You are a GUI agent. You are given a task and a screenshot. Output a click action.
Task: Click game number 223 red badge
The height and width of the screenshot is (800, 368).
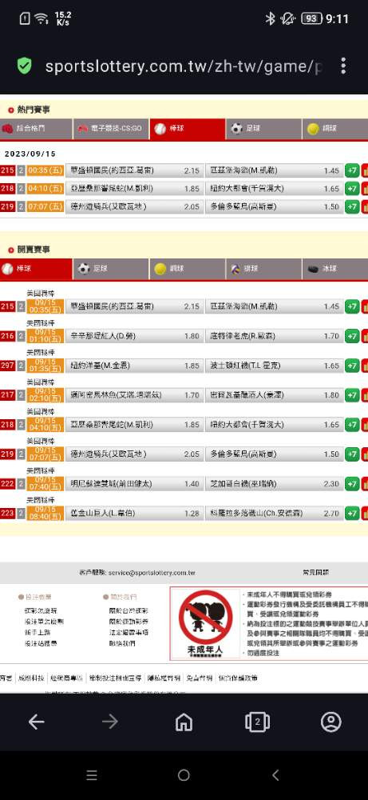click(8, 514)
